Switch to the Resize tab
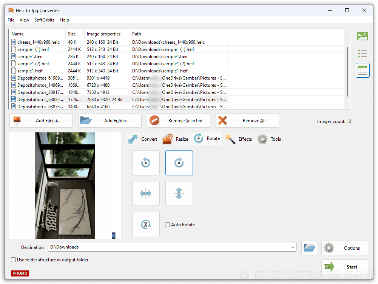The width and height of the screenshot is (378, 284). click(175, 139)
